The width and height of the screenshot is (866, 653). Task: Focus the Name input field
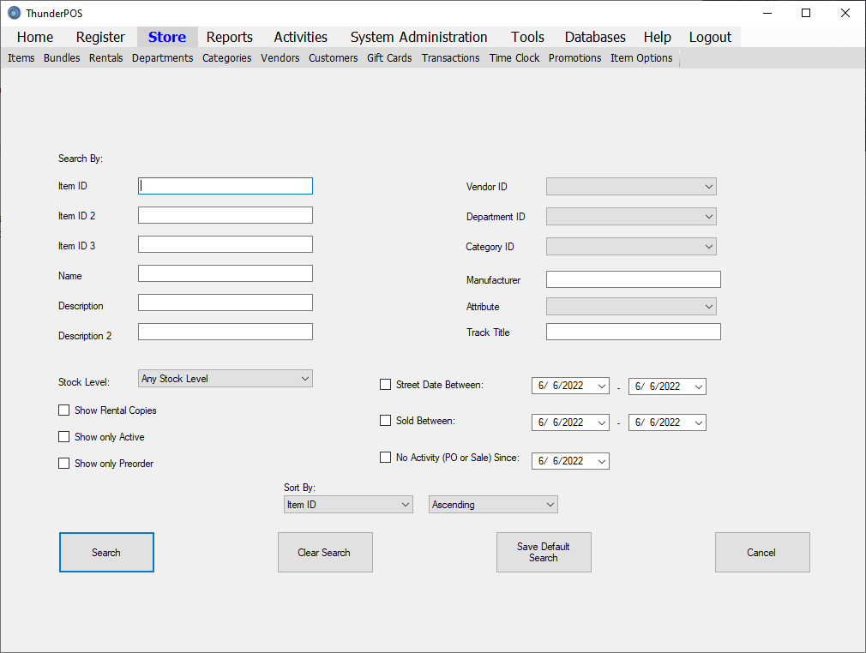click(226, 273)
